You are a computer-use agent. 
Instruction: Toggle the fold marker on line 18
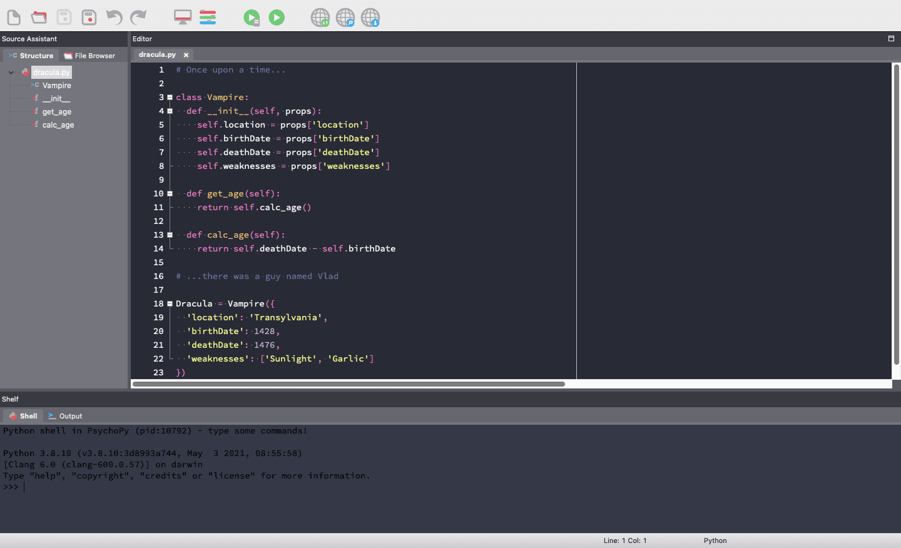pyautogui.click(x=170, y=304)
